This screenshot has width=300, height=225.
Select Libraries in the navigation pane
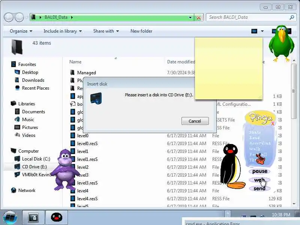coord(27,104)
